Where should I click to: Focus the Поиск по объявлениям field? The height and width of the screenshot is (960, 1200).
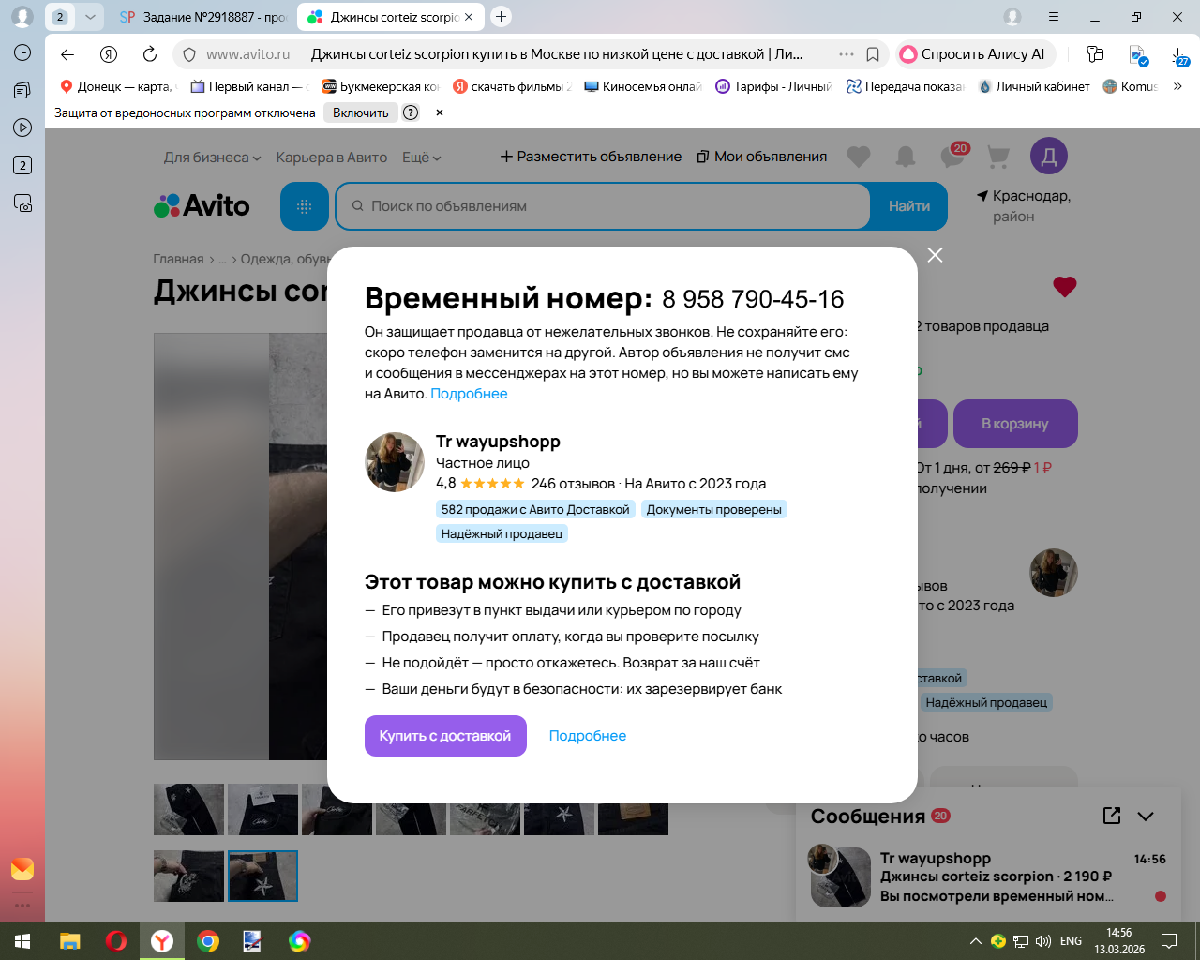[603, 206]
